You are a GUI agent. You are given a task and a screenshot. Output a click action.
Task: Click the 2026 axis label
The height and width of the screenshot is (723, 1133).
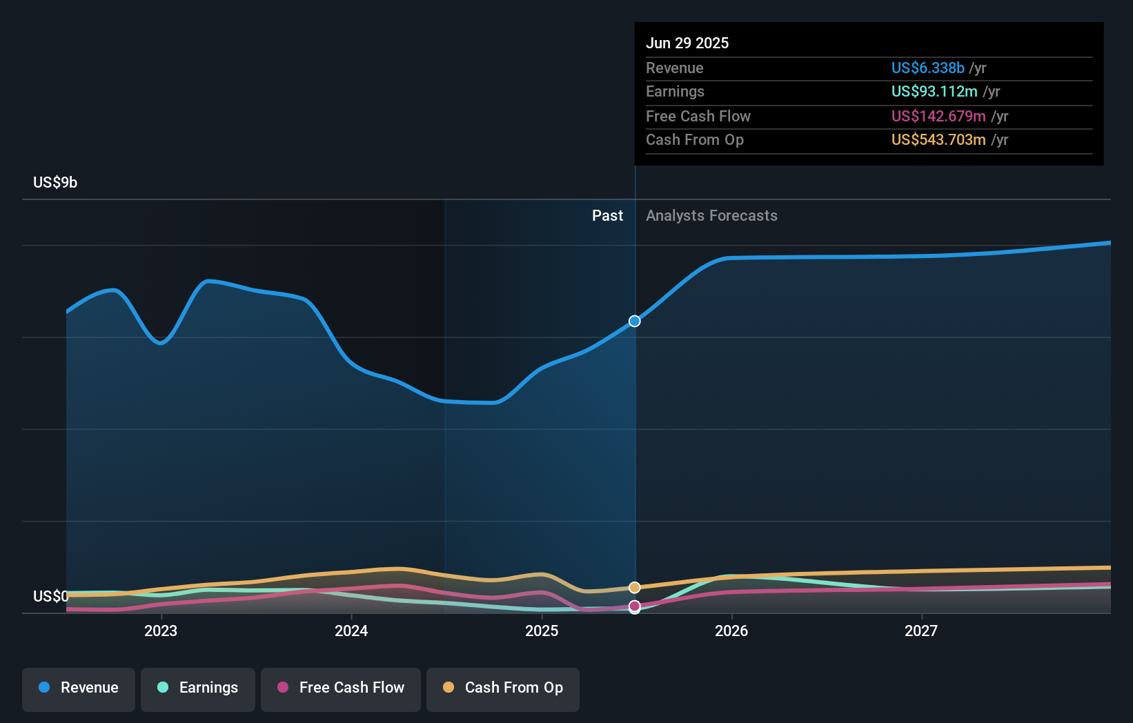[x=731, y=631]
